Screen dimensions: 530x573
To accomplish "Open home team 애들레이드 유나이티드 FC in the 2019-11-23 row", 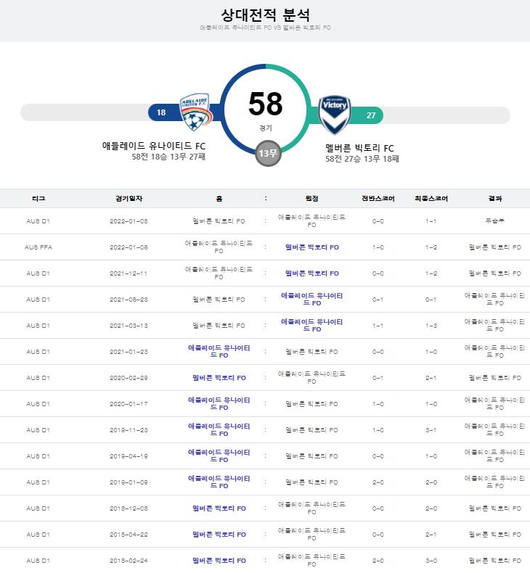I will [x=219, y=429].
